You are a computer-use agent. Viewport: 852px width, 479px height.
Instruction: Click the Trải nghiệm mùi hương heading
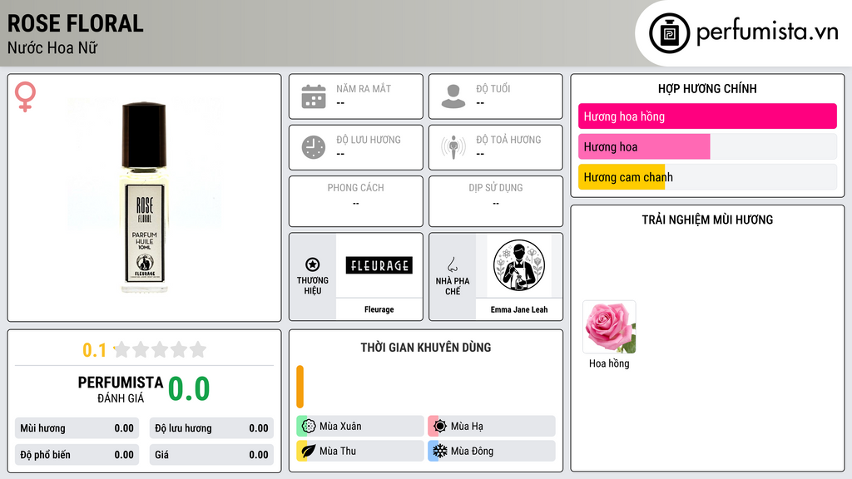[x=707, y=220]
